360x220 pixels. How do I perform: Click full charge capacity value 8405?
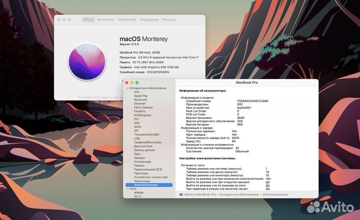click(x=235, y=138)
